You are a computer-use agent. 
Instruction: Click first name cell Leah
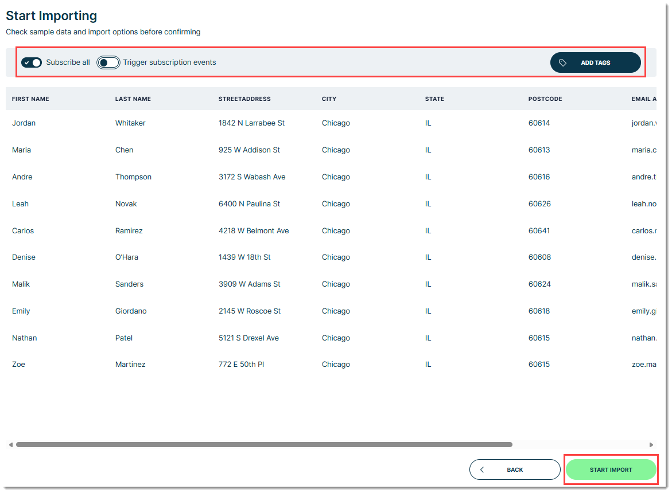20,204
